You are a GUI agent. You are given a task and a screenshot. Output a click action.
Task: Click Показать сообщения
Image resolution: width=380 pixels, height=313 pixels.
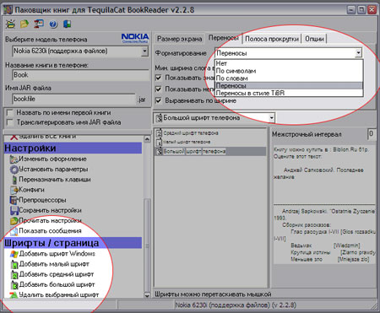[50, 231]
